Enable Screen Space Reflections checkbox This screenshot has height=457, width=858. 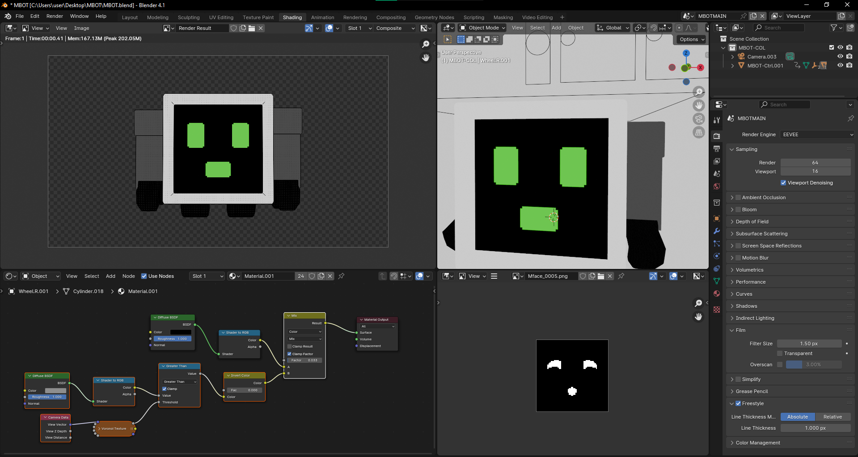(738, 246)
